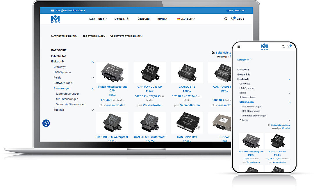This screenshot has width=314, height=191.
Task: Tap the cart icon on the phone
Action: [x=289, y=46]
